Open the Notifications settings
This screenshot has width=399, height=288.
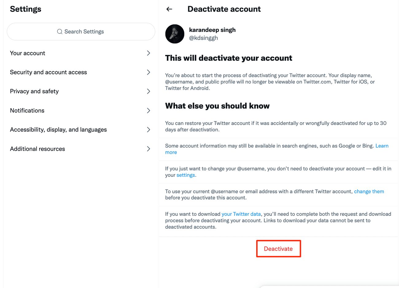(x=27, y=111)
